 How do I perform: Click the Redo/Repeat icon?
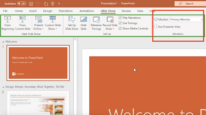[x=46, y=4]
